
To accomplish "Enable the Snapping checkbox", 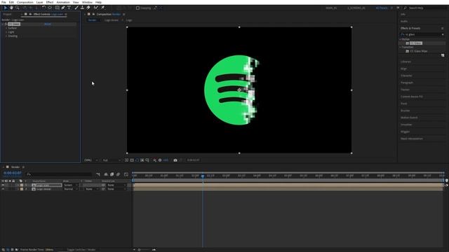I will pos(138,8).
